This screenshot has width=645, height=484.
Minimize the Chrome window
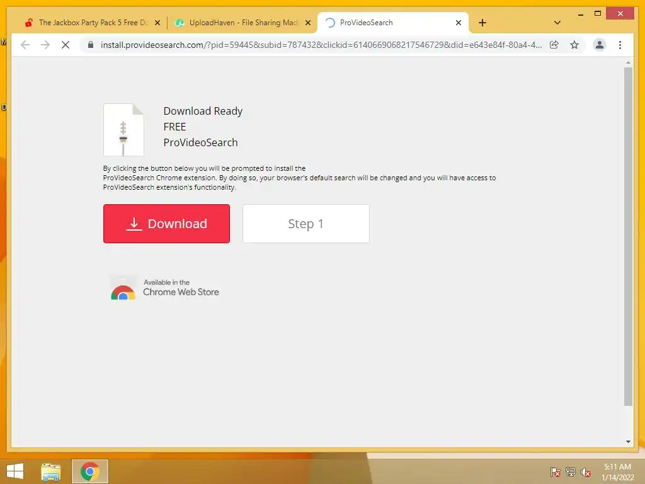coord(580,14)
